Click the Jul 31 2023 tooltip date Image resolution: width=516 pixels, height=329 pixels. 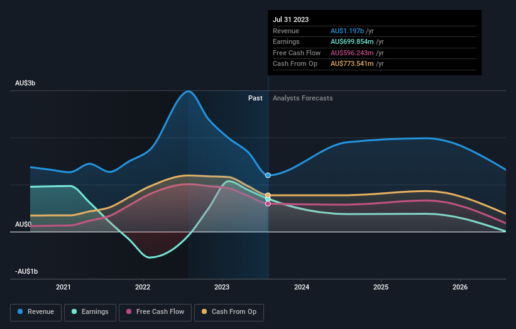point(290,19)
